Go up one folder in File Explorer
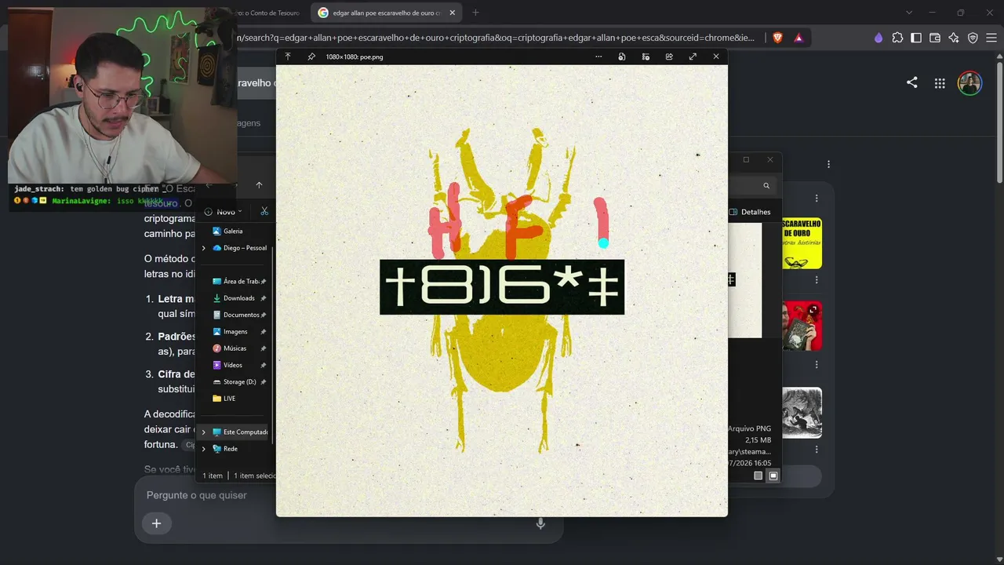 (259, 185)
